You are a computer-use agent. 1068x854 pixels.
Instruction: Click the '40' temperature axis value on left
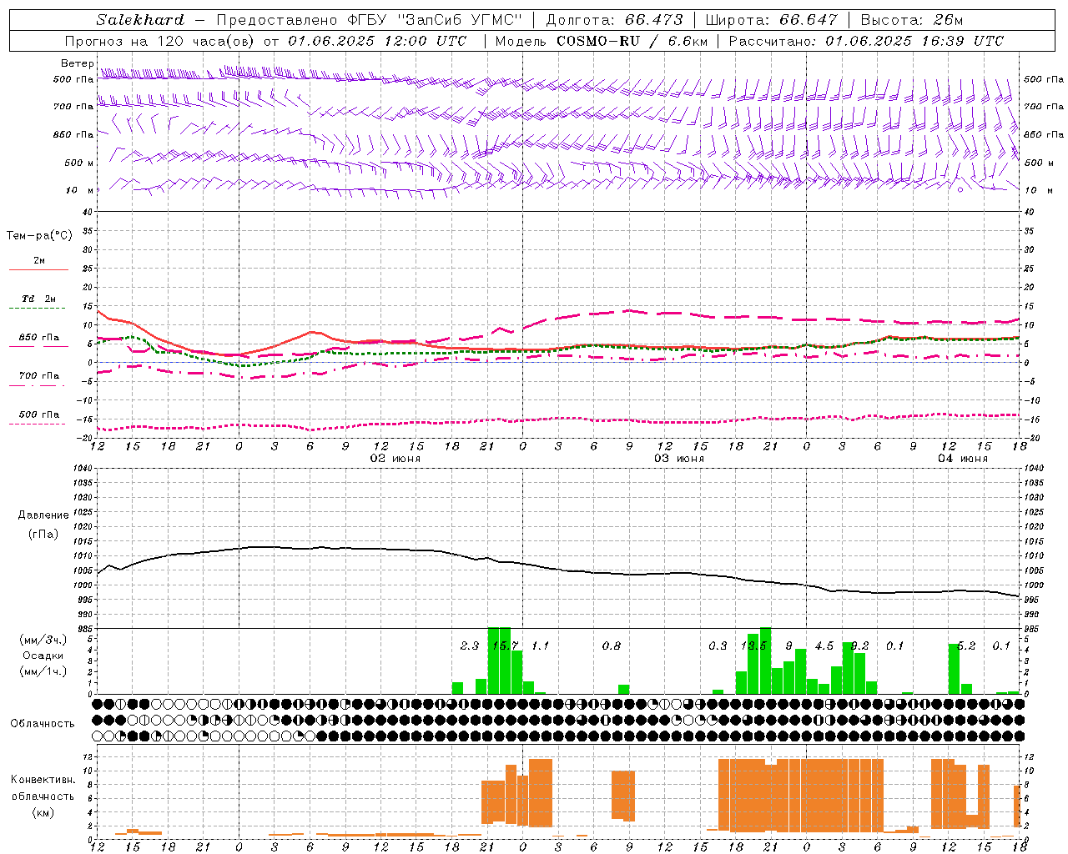coord(88,213)
